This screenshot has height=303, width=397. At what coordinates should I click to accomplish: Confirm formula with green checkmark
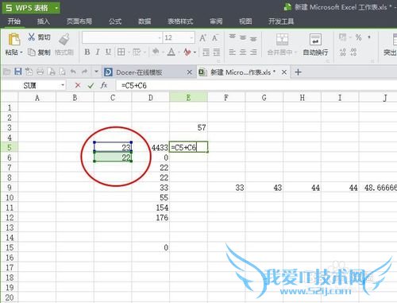pyautogui.click(x=91, y=85)
